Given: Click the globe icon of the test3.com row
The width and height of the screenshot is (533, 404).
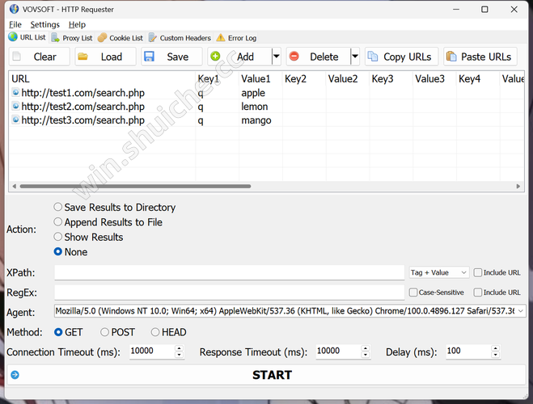Looking at the screenshot, I should [x=15, y=120].
